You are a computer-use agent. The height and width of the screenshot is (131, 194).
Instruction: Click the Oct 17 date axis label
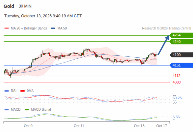click(x=161, y=126)
